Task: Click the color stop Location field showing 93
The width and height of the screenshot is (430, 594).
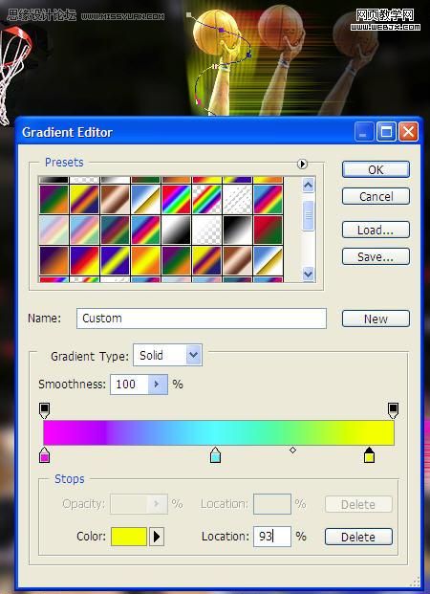Action: click(x=272, y=537)
